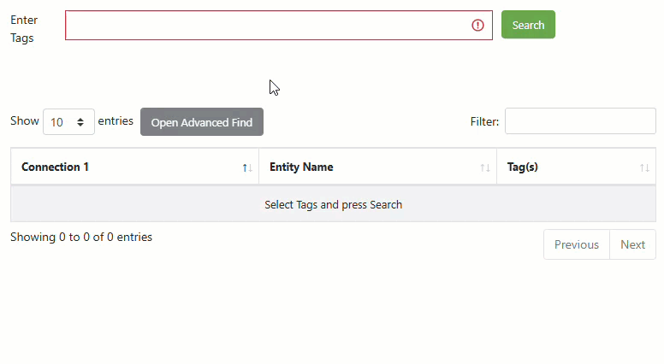Viewport: 664px width, 364px height.
Task: Go to Next page of results
Action: tap(632, 244)
